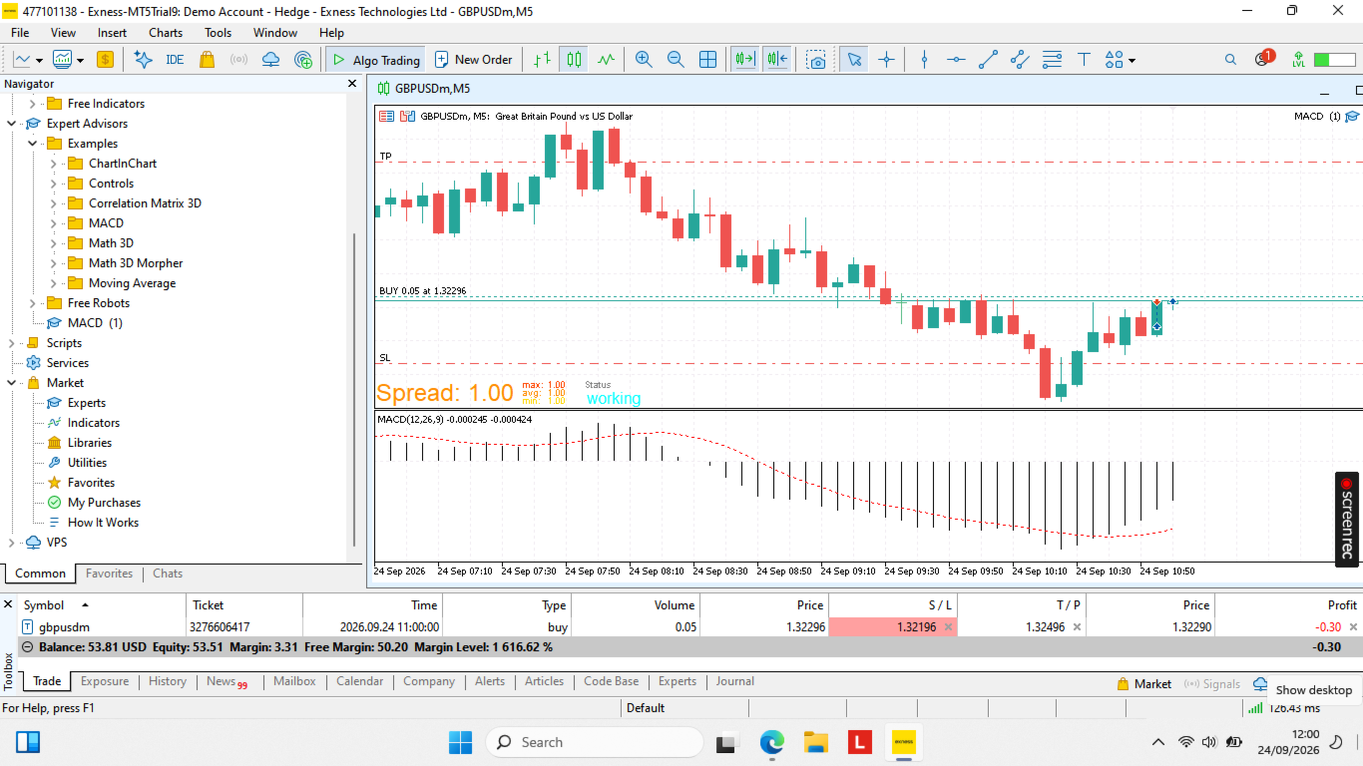Open the tile windows grid icon
1363x766 pixels.
(707, 60)
